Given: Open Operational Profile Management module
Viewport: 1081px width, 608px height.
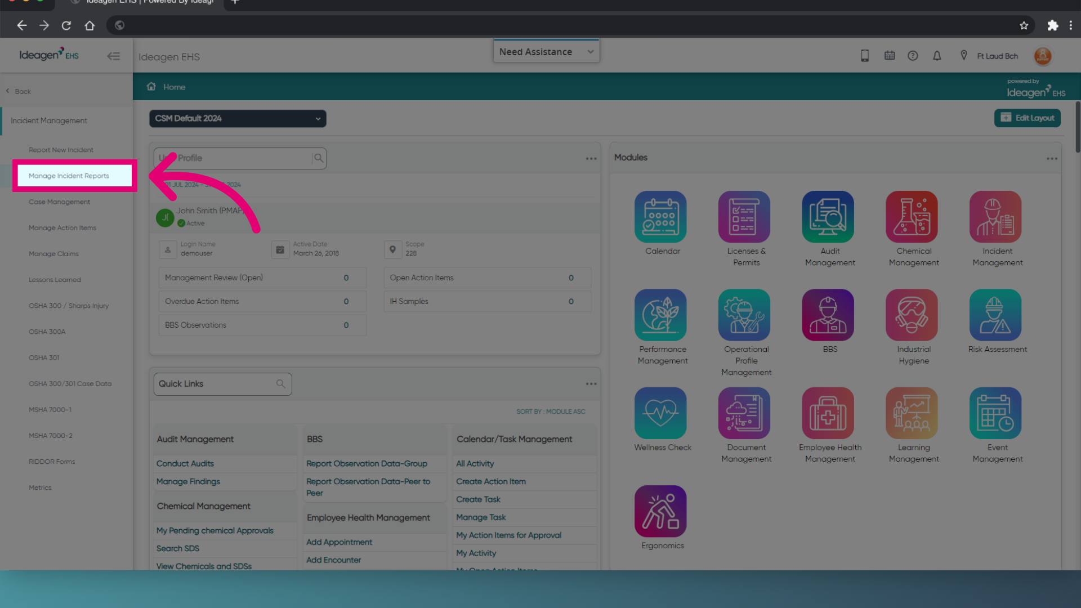Looking at the screenshot, I should point(744,315).
